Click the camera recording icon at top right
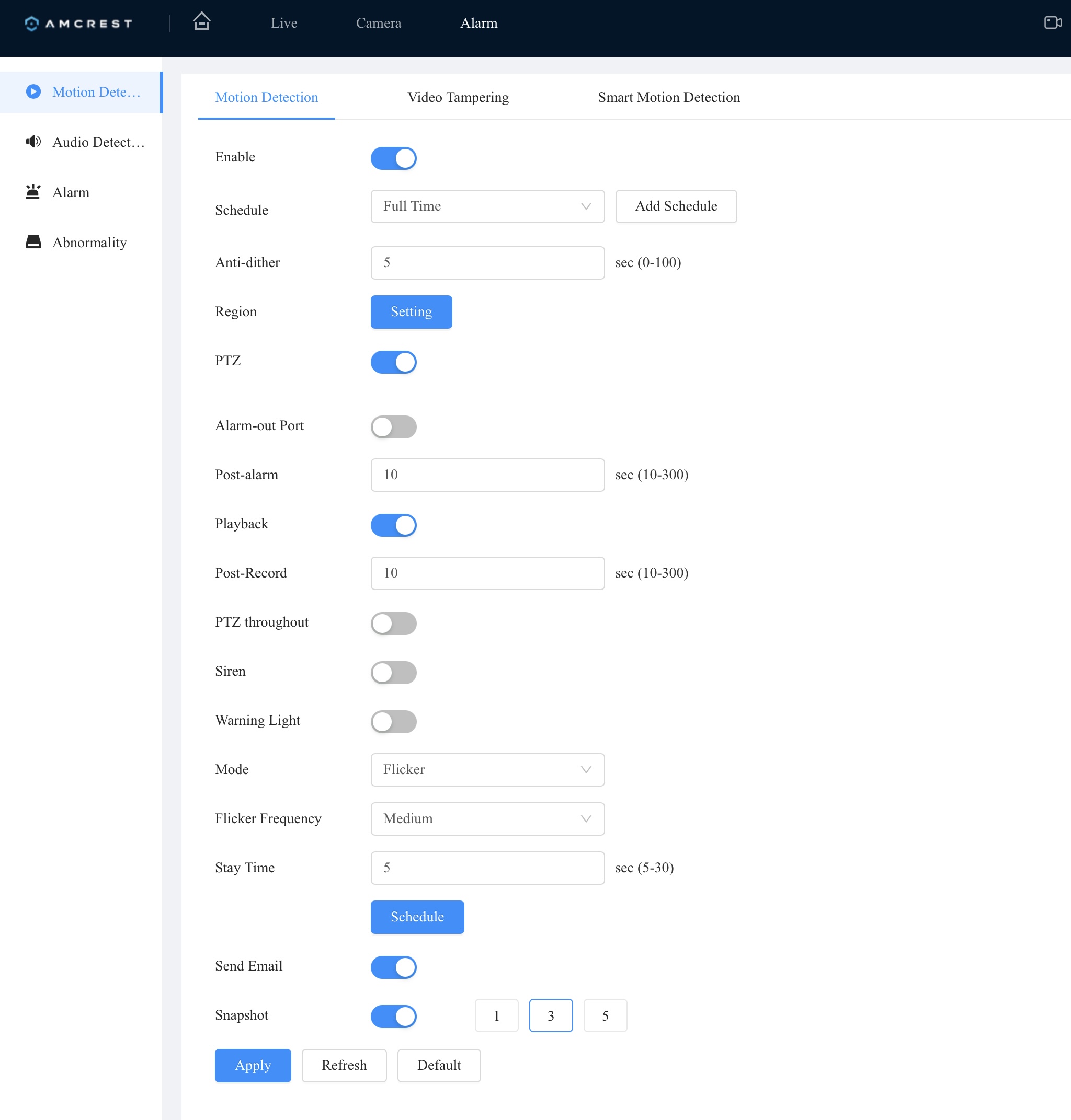1071x1120 pixels. 1053,22
